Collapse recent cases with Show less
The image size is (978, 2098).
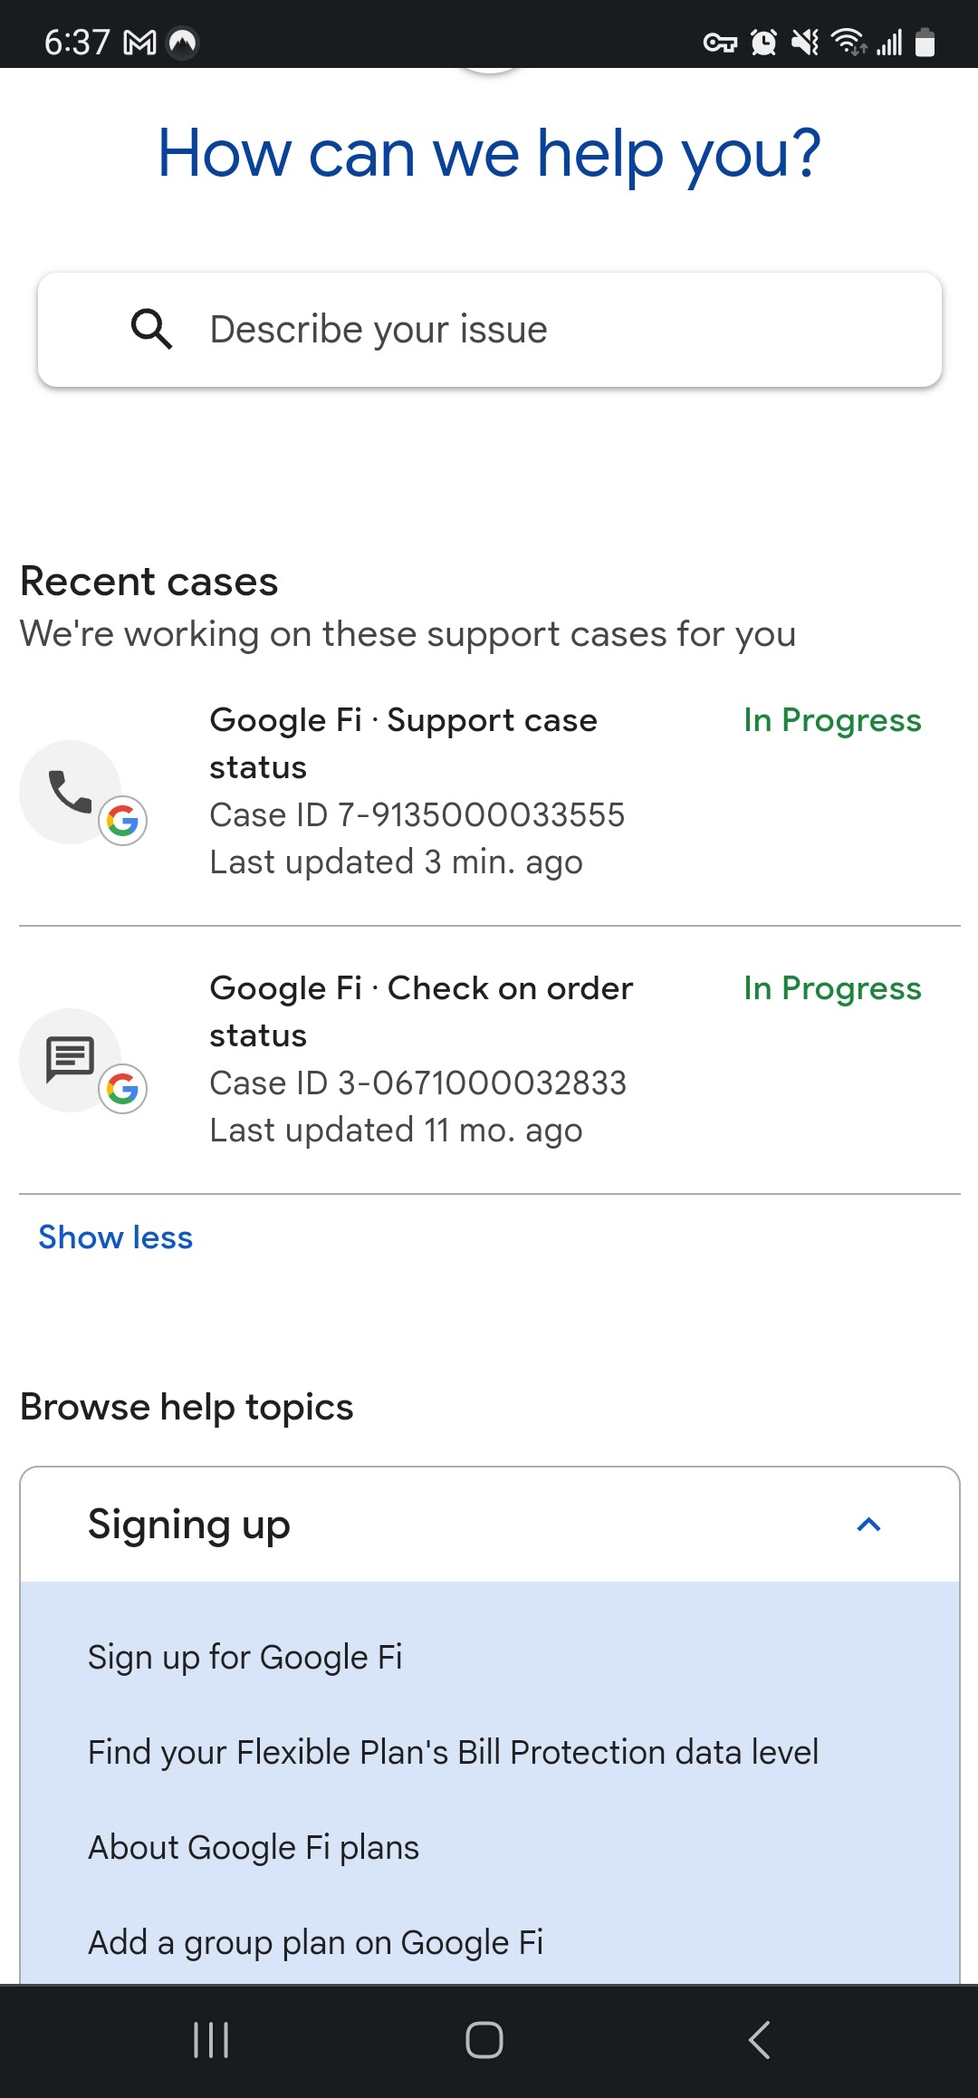(115, 1237)
